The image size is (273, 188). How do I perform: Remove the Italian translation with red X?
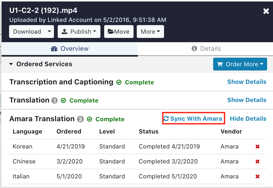(258, 177)
